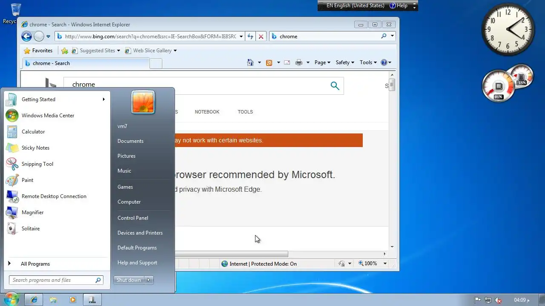The image size is (545, 306).
Task: Click the network tray icon
Action: point(488,300)
